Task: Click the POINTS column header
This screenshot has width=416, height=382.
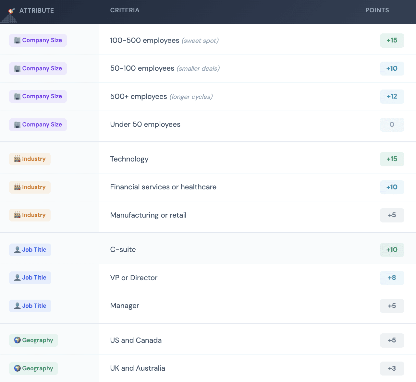Action: pos(377,10)
